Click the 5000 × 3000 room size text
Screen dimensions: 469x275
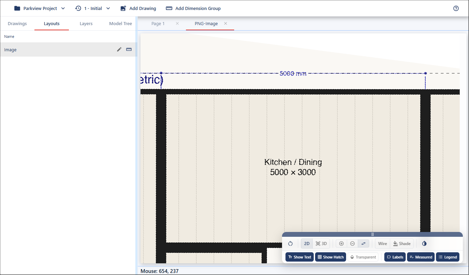293,172
